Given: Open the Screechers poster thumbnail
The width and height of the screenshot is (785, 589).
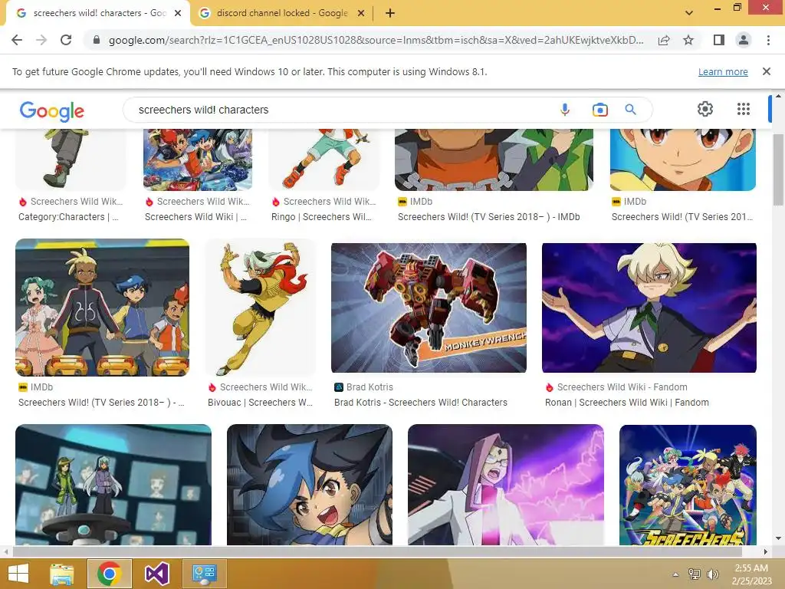Looking at the screenshot, I should point(688,485).
